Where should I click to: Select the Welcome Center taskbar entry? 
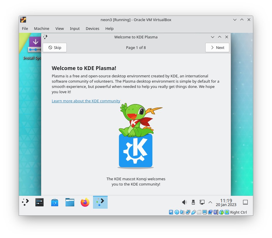pos(100,202)
